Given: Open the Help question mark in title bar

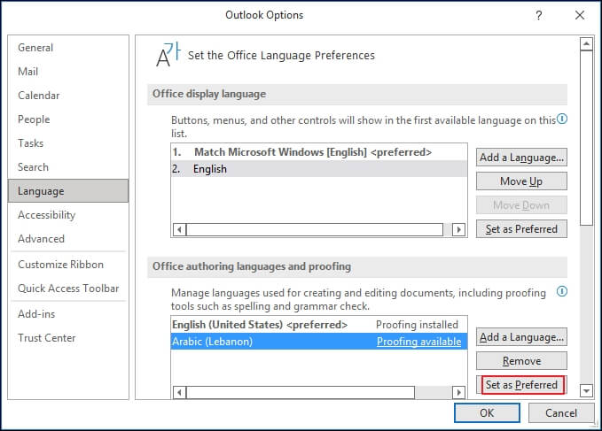Looking at the screenshot, I should pyautogui.click(x=539, y=15).
